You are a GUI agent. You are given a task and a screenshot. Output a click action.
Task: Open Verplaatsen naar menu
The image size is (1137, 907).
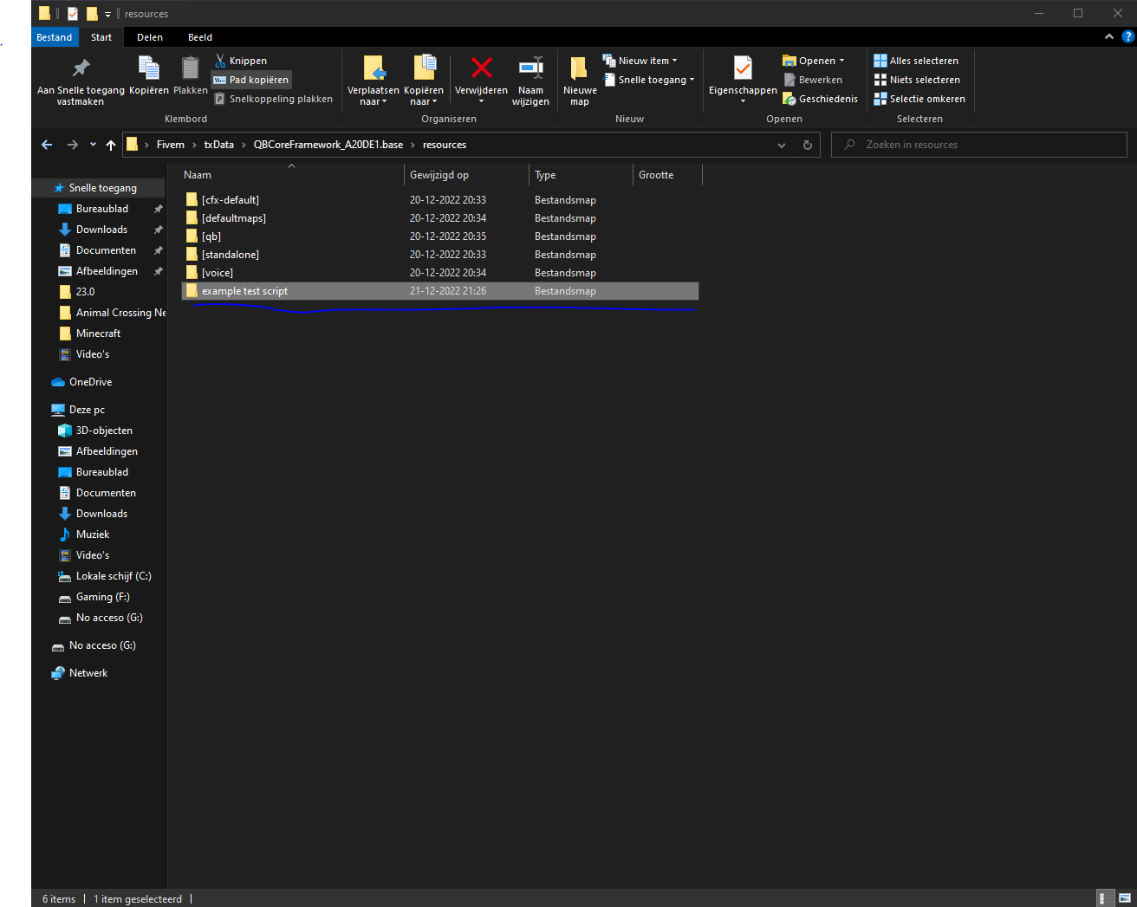pos(374,81)
